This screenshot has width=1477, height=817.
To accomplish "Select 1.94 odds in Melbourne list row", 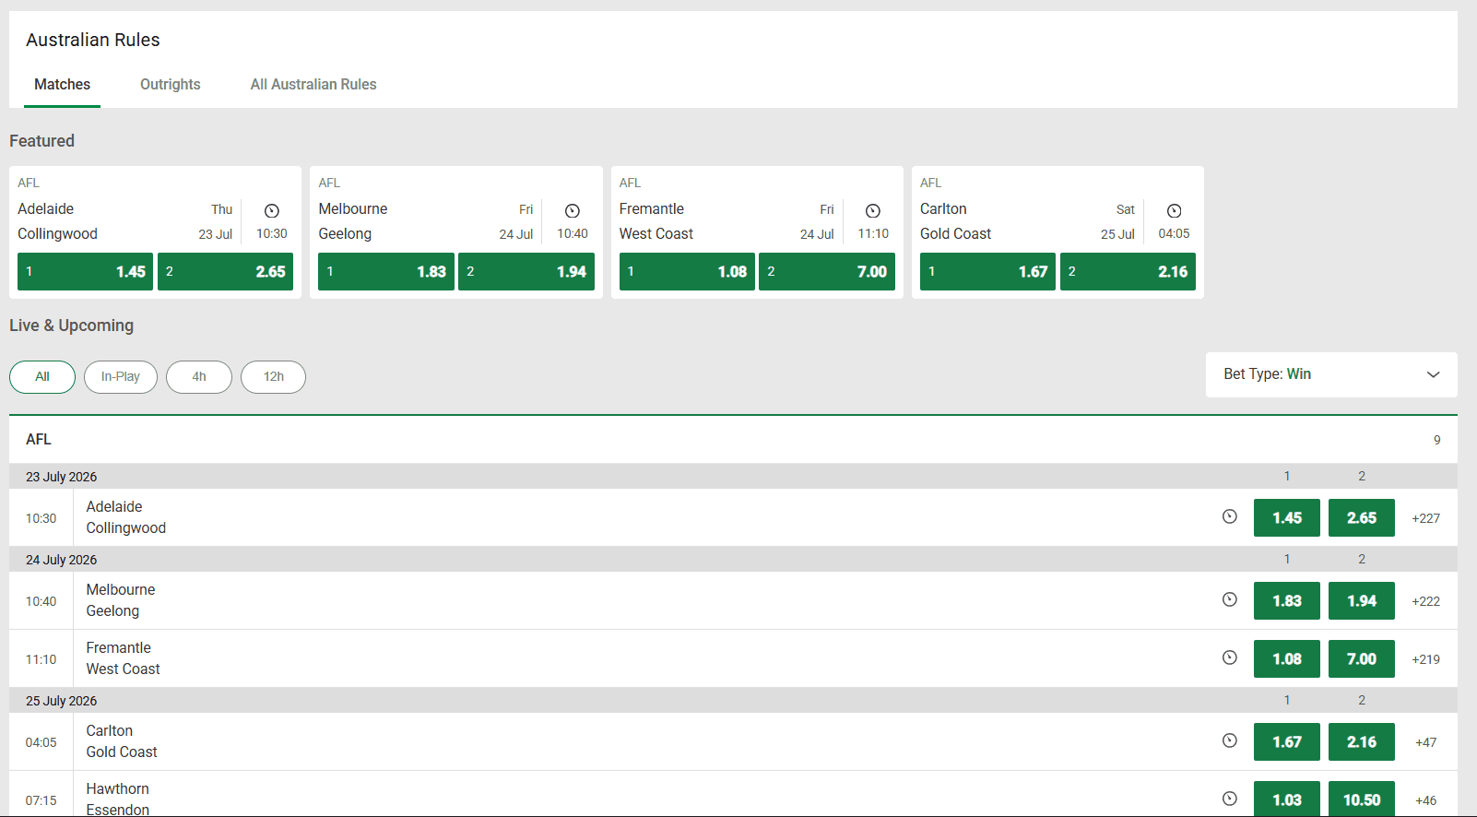I will click(x=1362, y=601).
